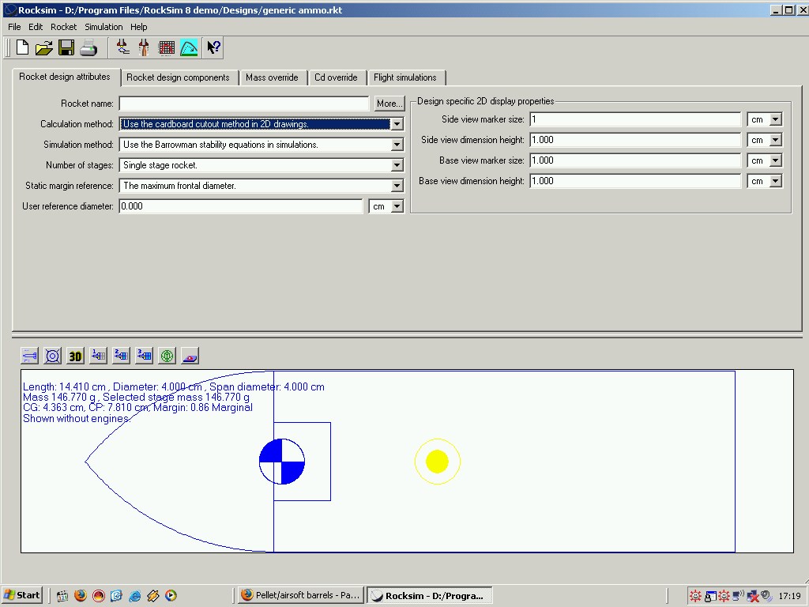Click the Windows Start button
The width and height of the screenshot is (809, 607).
coord(22,595)
